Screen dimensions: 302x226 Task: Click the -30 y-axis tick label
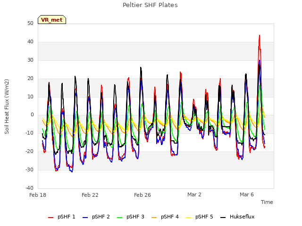tap(30, 169)
